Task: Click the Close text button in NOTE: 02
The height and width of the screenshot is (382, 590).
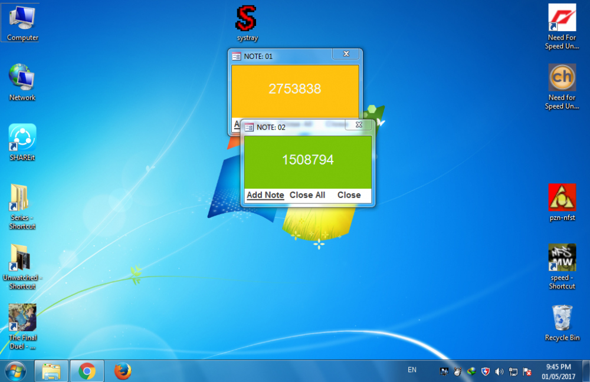Action: [x=349, y=195]
